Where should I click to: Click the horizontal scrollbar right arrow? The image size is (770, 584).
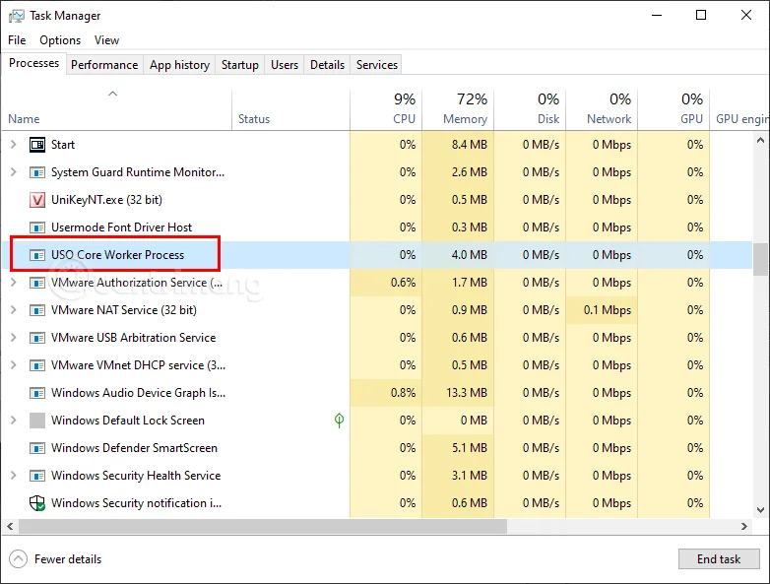click(x=744, y=526)
